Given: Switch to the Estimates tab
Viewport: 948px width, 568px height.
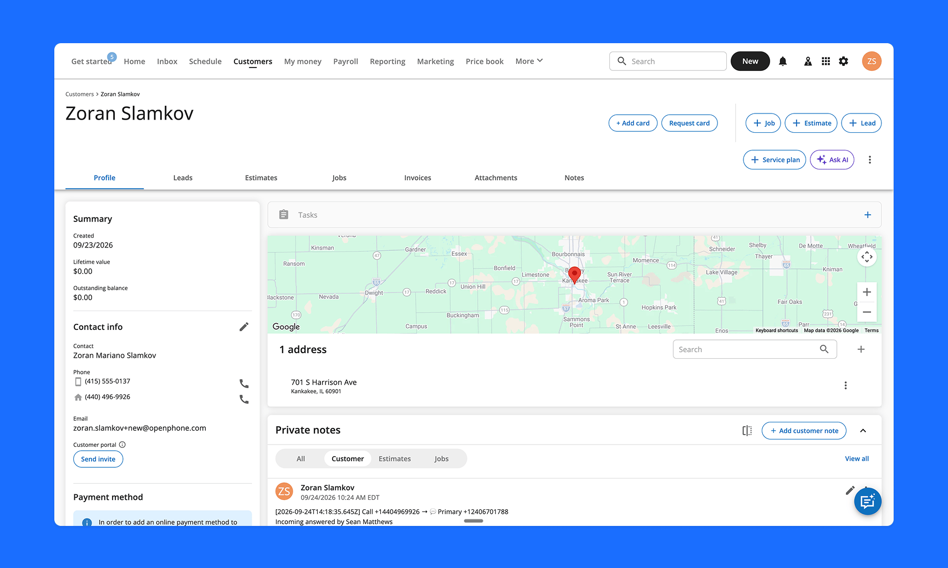Looking at the screenshot, I should (x=261, y=178).
